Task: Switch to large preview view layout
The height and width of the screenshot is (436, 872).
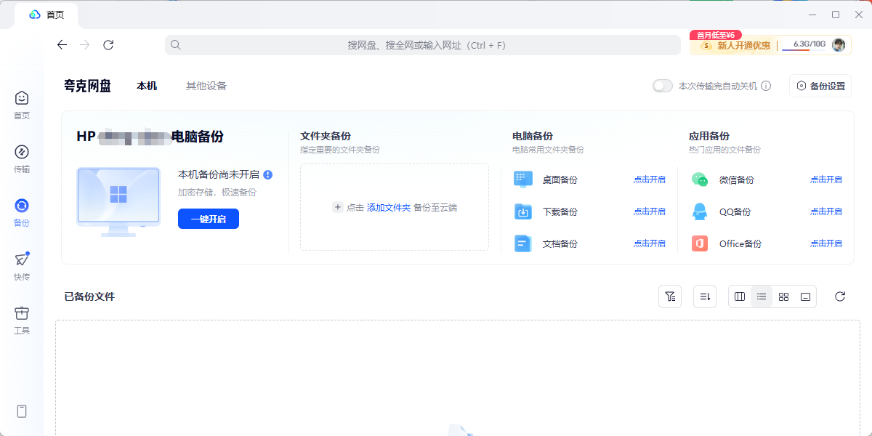Action: pyautogui.click(x=805, y=296)
